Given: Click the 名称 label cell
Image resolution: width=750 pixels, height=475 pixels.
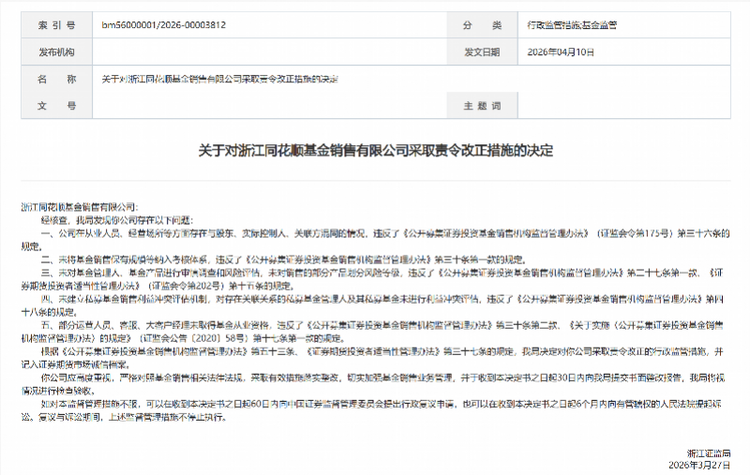Looking at the screenshot, I should click(56, 79).
